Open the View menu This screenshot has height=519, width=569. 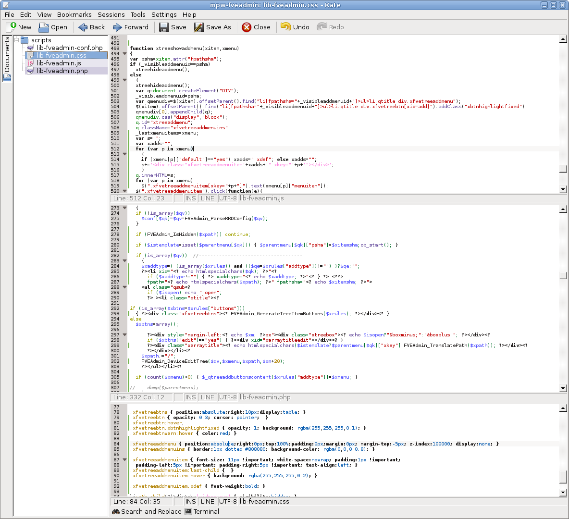[44, 14]
